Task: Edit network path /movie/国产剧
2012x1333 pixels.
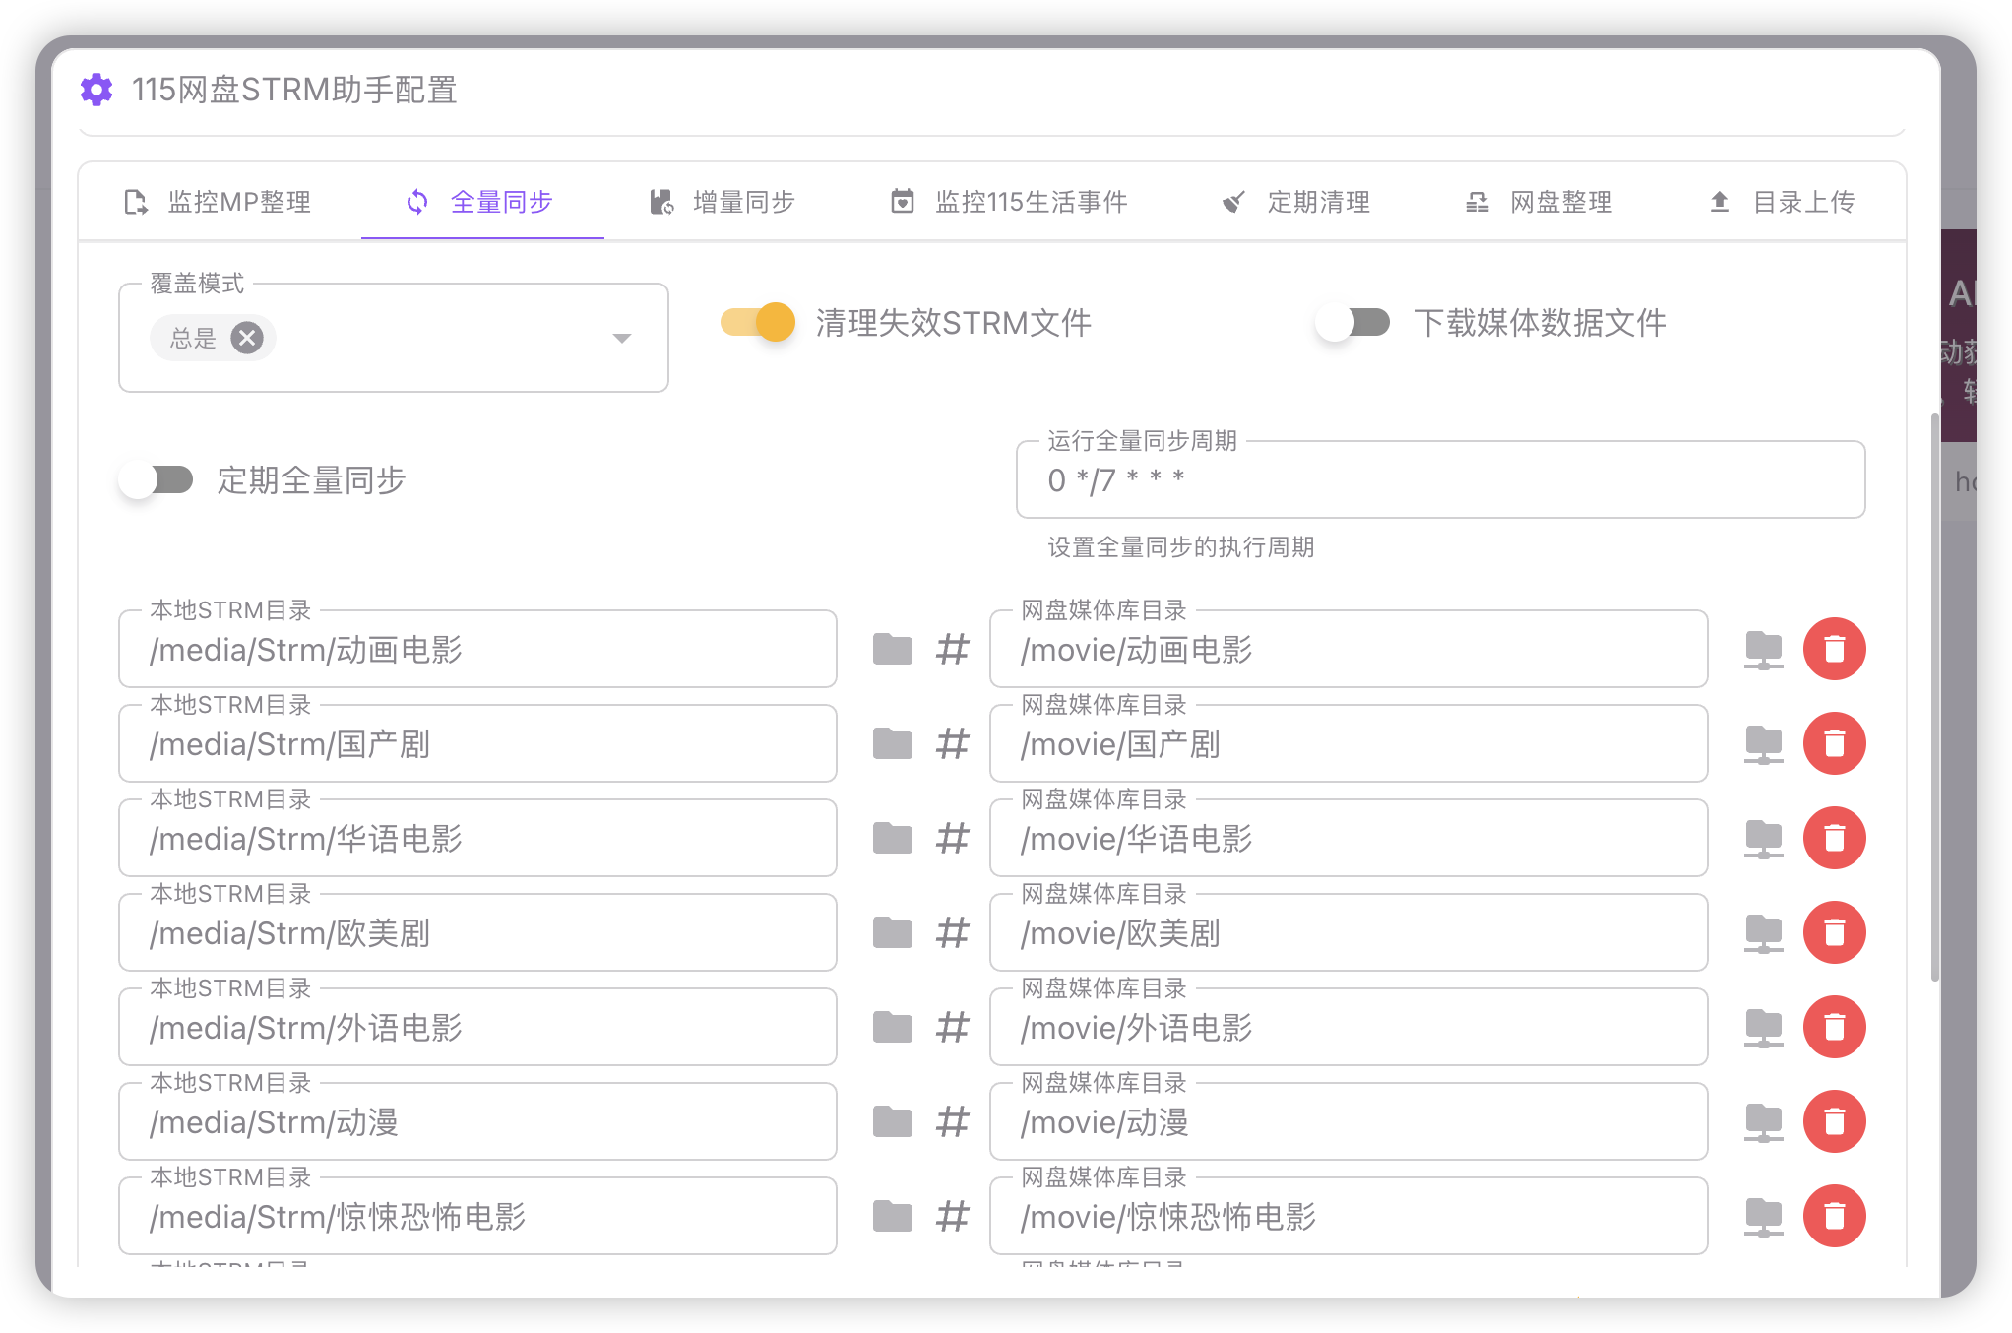Action: [1349, 743]
